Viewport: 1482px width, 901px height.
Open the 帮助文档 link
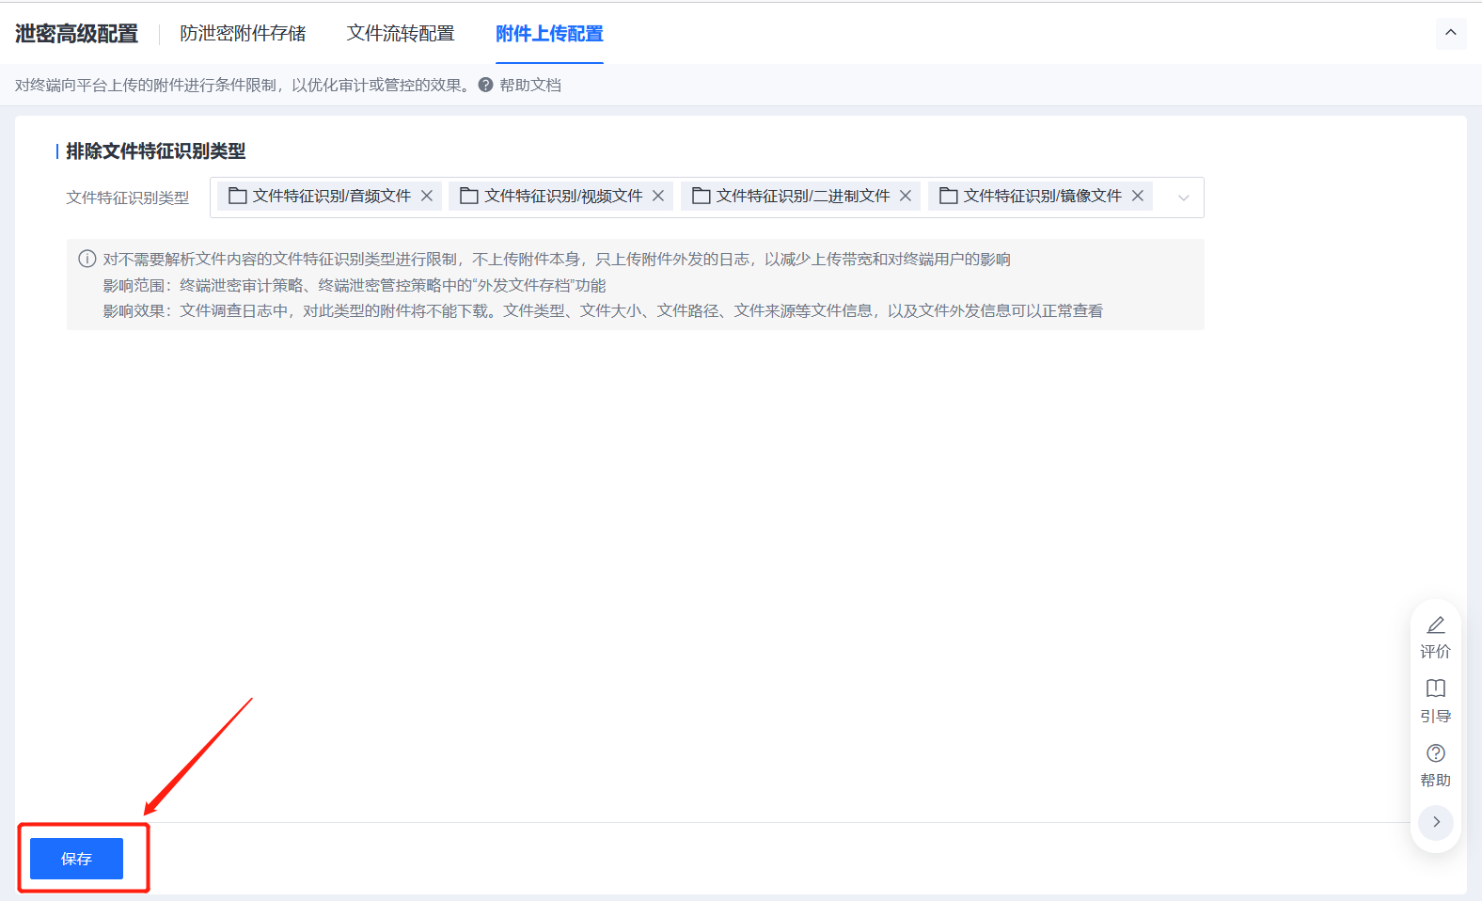coord(530,85)
